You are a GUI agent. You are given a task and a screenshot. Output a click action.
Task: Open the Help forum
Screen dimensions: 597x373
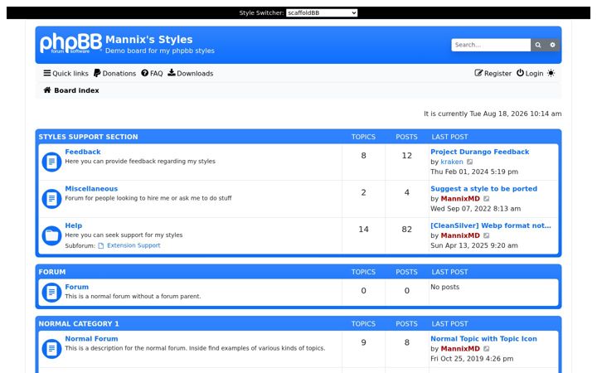pyautogui.click(x=74, y=225)
